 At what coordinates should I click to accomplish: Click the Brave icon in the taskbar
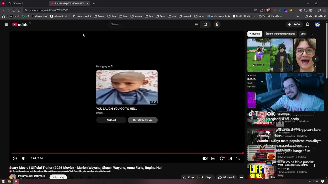pyautogui.click(x=16, y=181)
